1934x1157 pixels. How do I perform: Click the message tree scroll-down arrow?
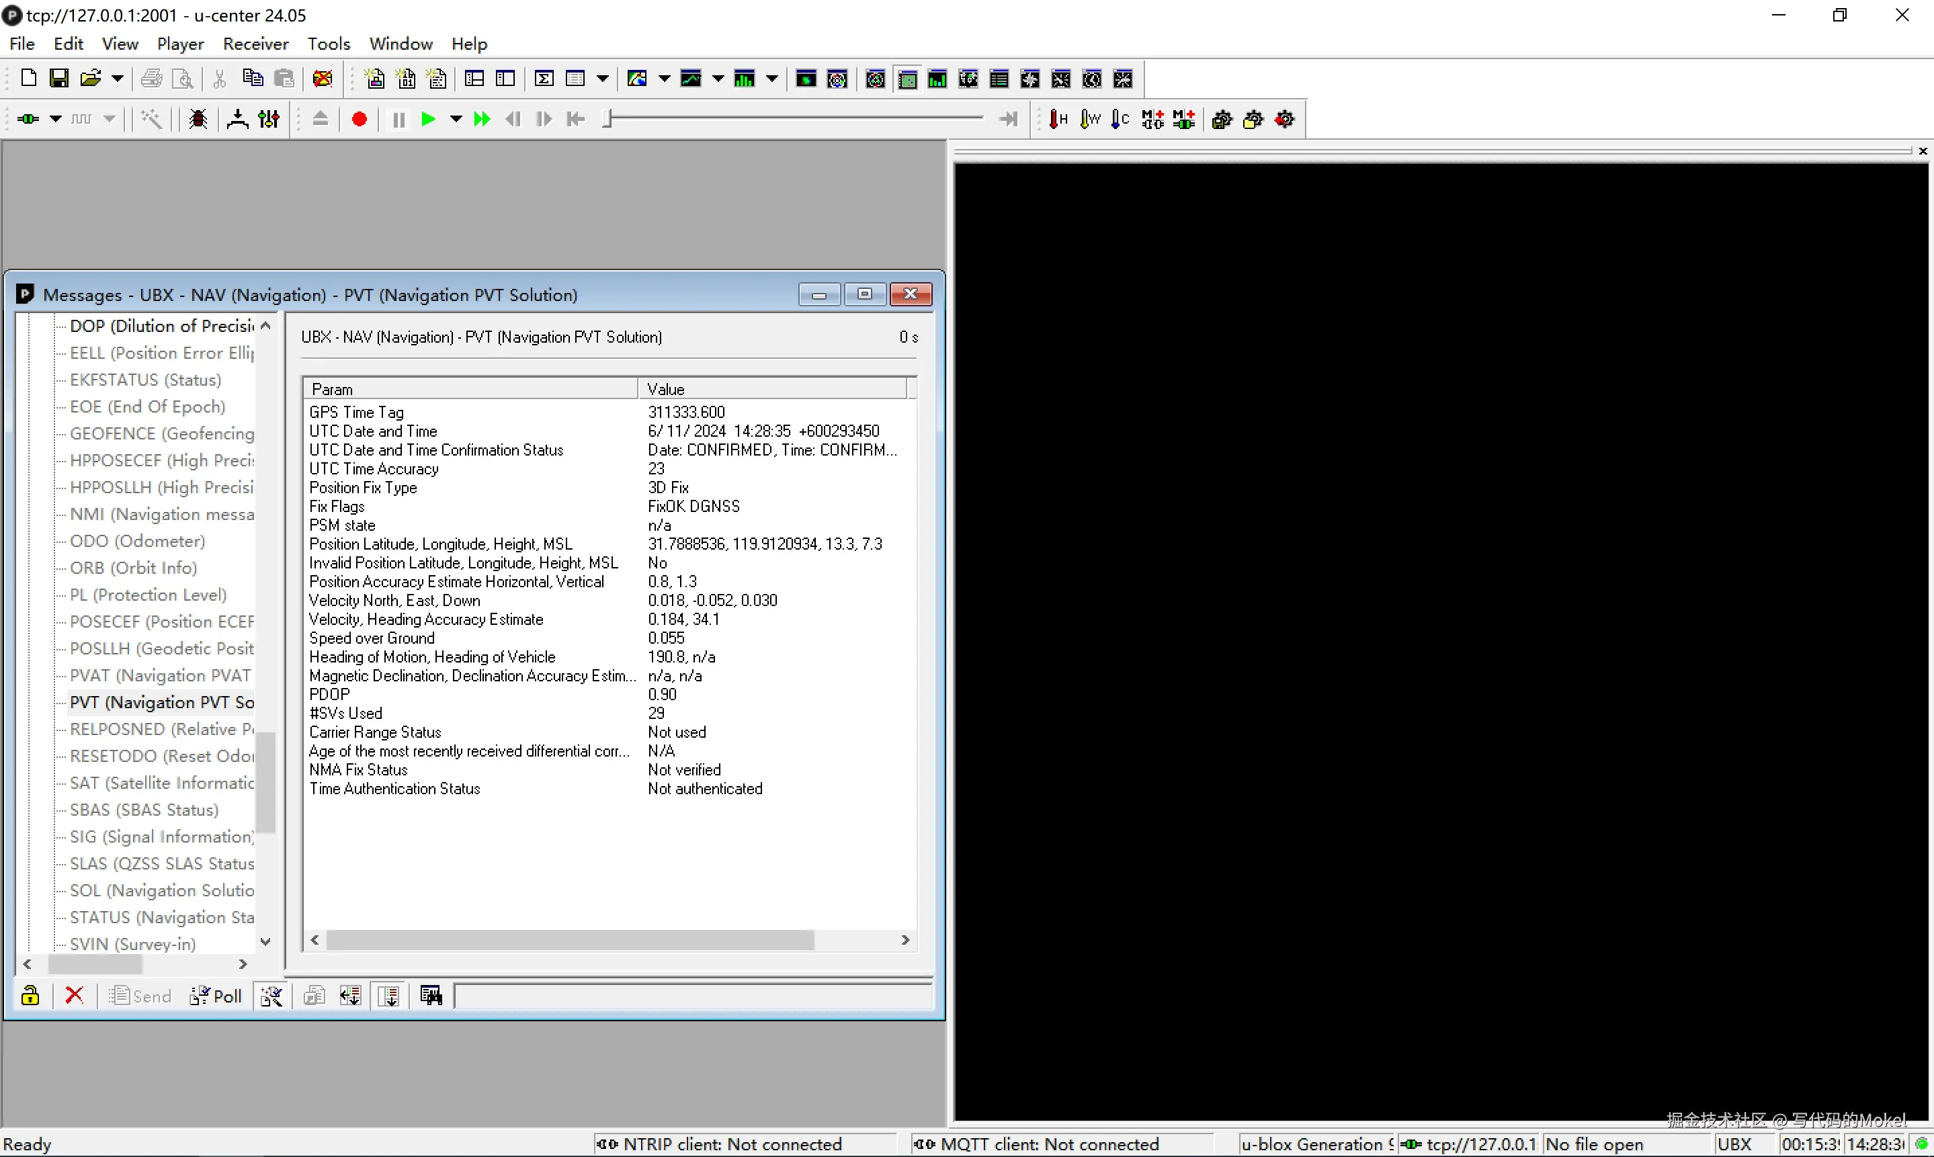pyautogui.click(x=266, y=942)
